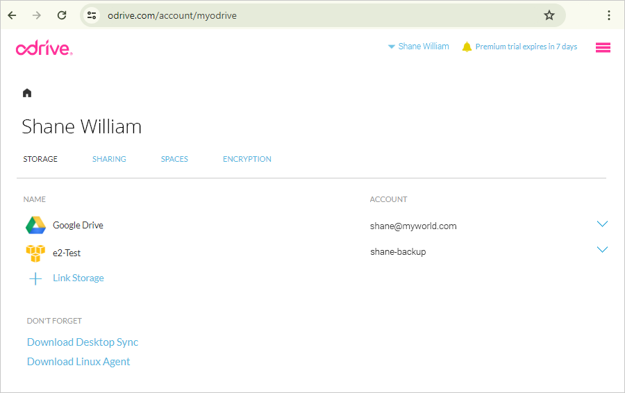Open the site information icon in address bar
This screenshot has width=625, height=393.
(92, 15)
